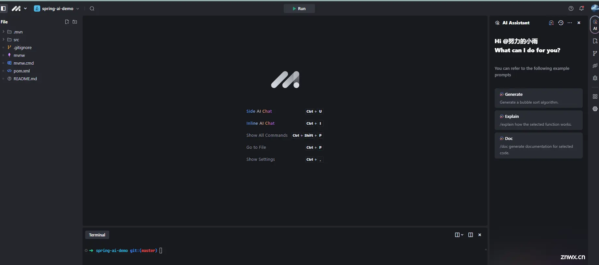599x265 pixels.
Task: Open the debug bug icon in right sidebar
Action: [595, 78]
